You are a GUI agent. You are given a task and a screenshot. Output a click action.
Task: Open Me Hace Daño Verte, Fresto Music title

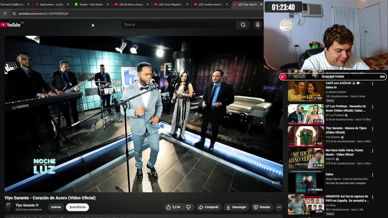(x=344, y=152)
